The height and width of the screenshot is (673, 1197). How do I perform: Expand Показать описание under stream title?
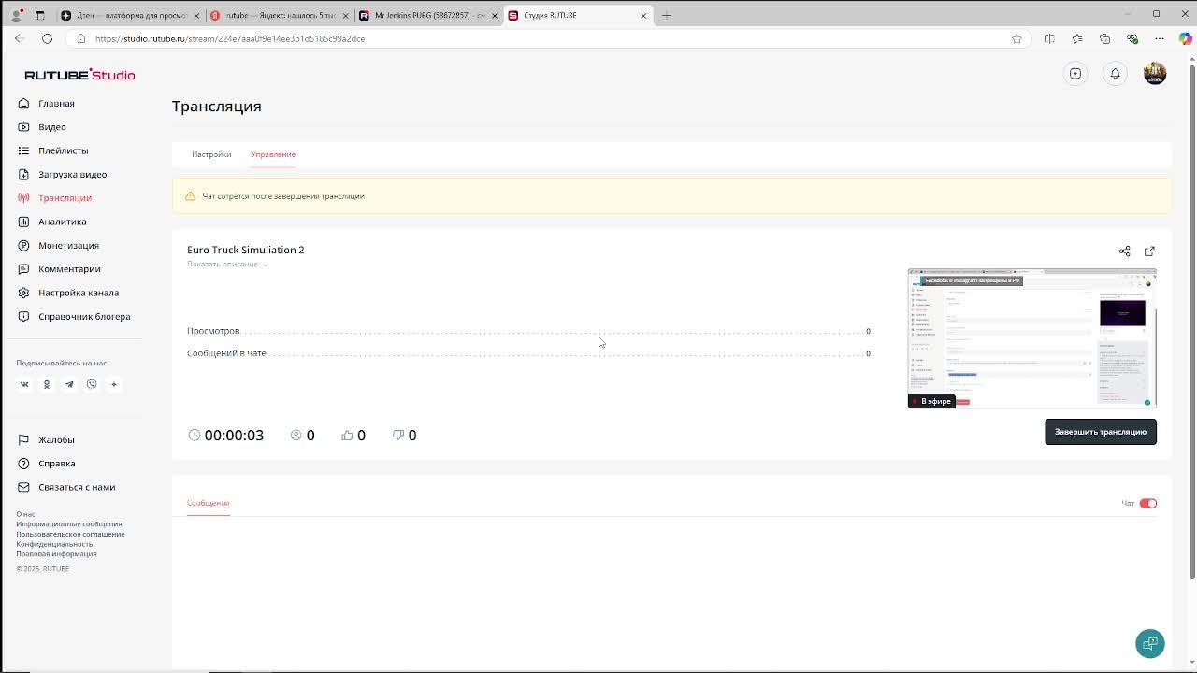click(x=227, y=265)
